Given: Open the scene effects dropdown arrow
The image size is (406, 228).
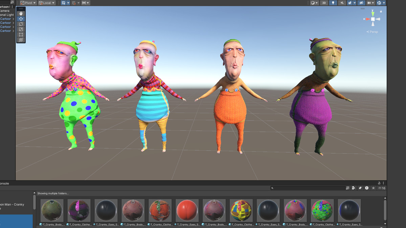Looking at the screenshot, I should pyautogui.click(x=355, y=3).
